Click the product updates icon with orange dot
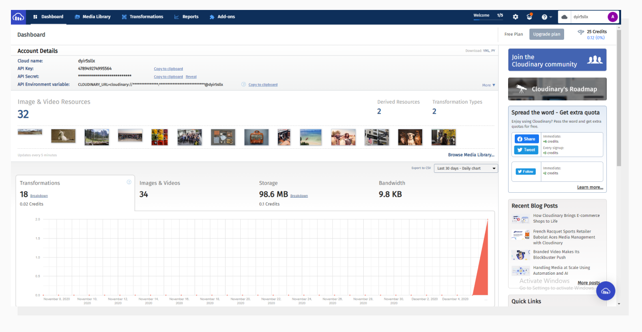This screenshot has height=332, width=642. point(529,17)
